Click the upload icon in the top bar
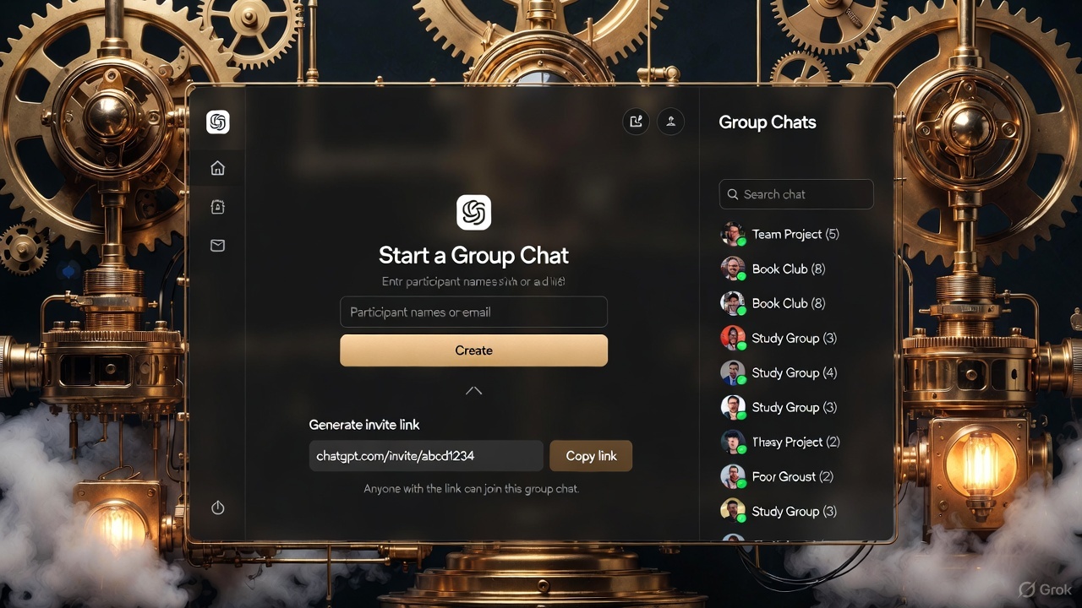The width and height of the screenshot is (1082, 608). coord(670,122)
